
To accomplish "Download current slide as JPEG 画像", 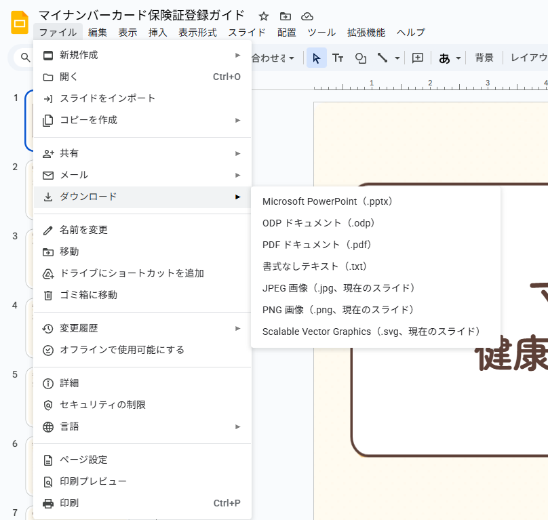I will pos(376,288).
